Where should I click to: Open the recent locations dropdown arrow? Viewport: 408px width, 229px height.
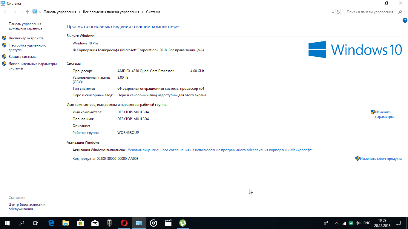coord(22,12)
